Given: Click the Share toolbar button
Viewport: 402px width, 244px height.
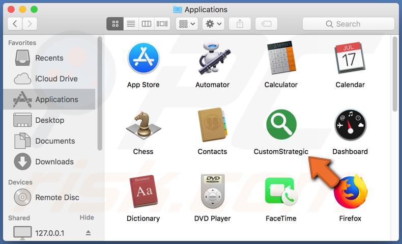Looking at the screenshot, I should (x=240, y=24).
